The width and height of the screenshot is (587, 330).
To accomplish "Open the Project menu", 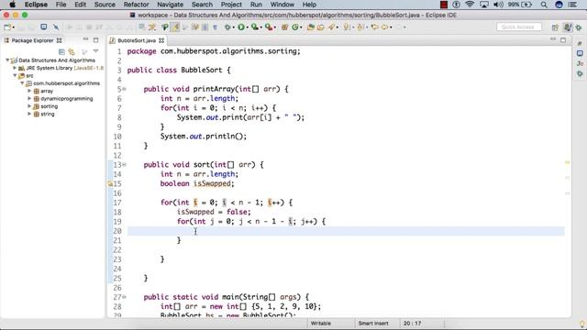I will coord(231,5).
